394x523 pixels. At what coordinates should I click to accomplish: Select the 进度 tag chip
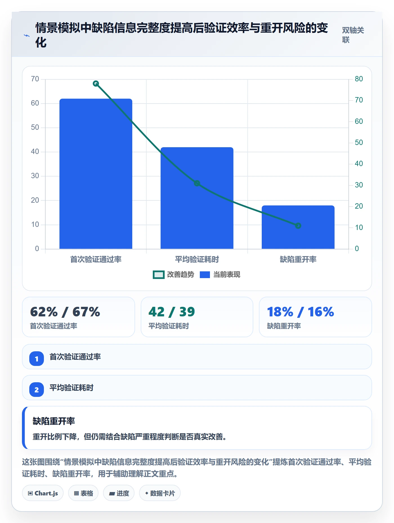tap(119, 493)
